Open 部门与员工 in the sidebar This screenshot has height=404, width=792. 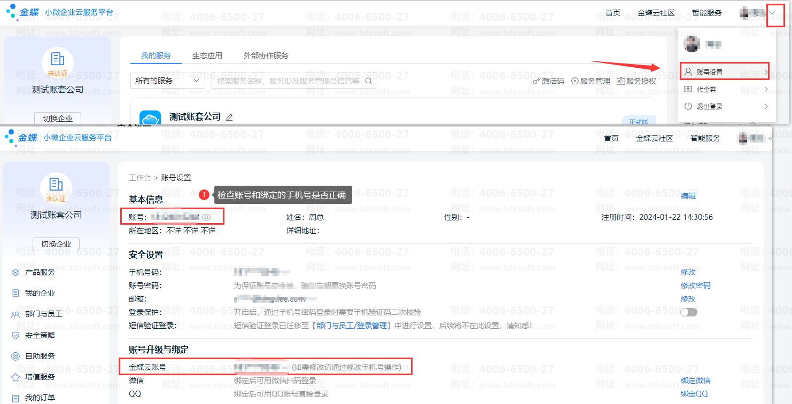click(43, 314)
